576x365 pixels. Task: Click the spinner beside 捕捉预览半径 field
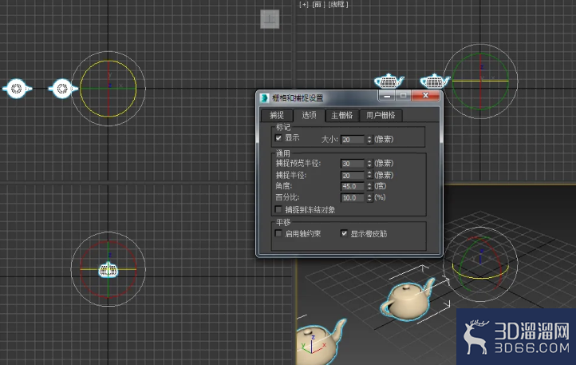click(369, 164)
